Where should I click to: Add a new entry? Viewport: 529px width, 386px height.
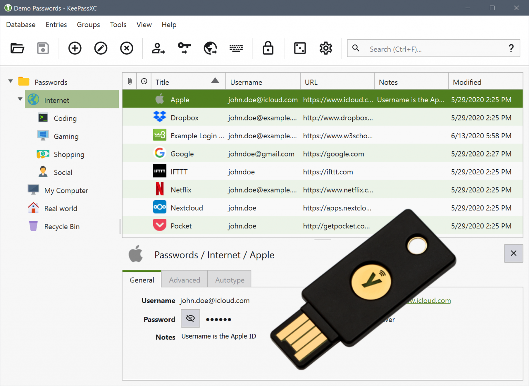(x=75, y=48)
